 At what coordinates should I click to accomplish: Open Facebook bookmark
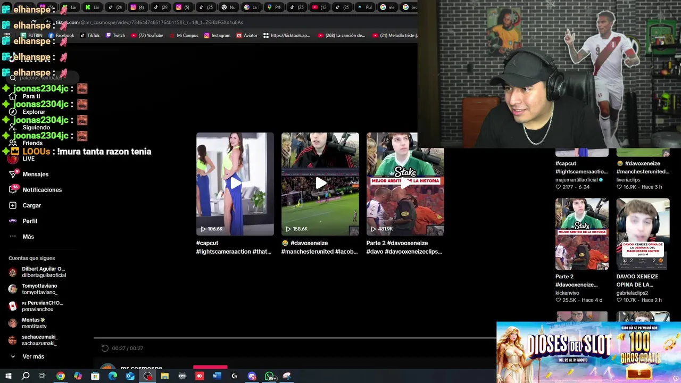coord(61,36)
